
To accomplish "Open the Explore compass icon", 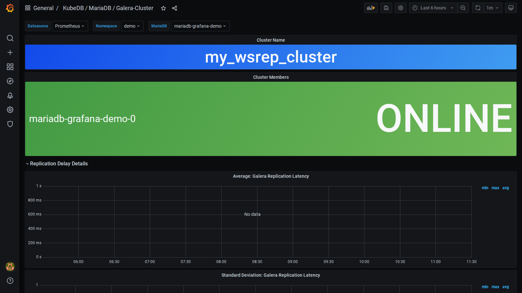I will [x=10, y=81].
